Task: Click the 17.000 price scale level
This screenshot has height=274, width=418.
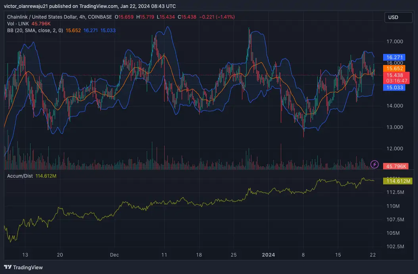Action: click(395, 42)
